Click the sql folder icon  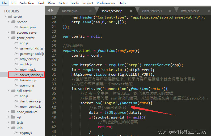[x=13, y=117]
